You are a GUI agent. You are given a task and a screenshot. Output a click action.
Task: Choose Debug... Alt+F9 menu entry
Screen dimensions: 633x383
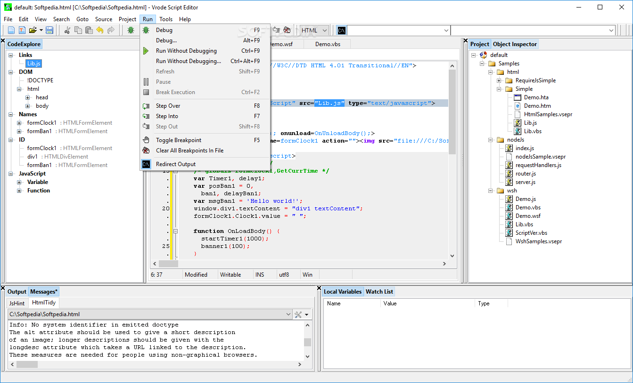(x=205, y=40)
